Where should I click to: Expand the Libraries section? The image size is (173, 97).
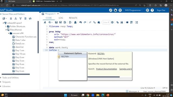pyautogui.click(x=1, y=86)
